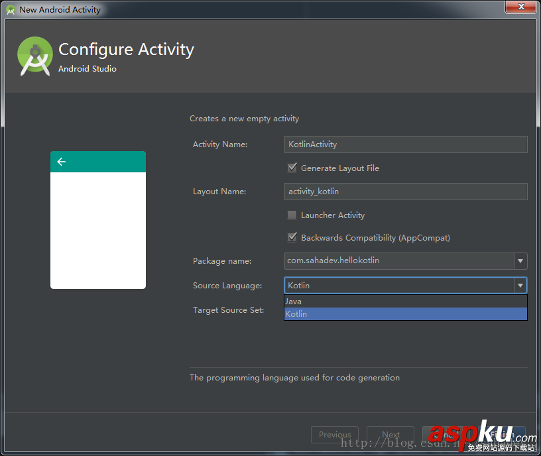Click the Layout Name input field
The height and width of the screenshot is (456, 541).
pos(406,192)
